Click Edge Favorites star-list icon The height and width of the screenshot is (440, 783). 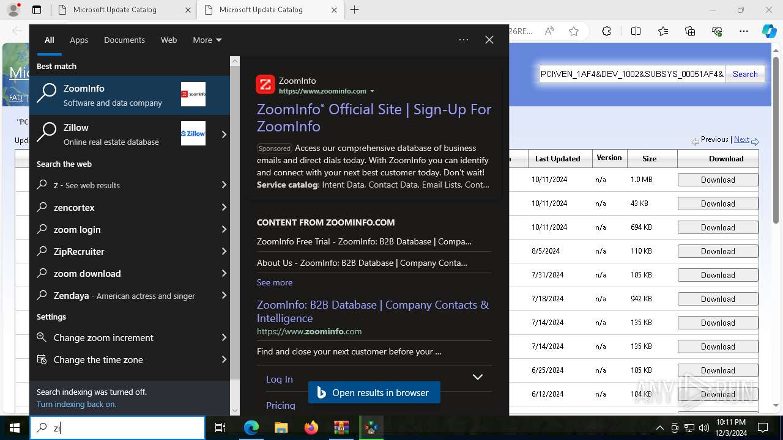pyautogui.click(x=663, y=31)
